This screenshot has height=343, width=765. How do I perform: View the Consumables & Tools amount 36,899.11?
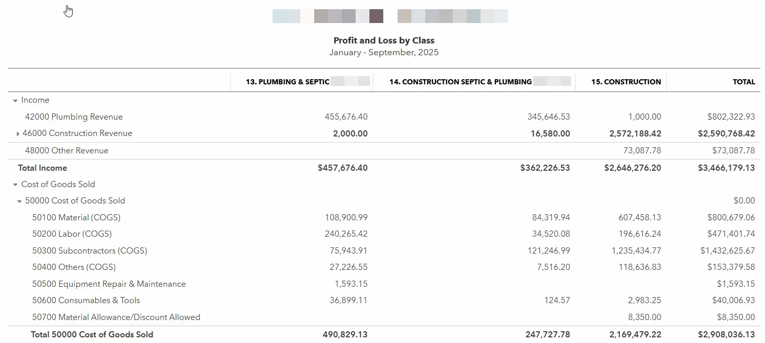coord(348,301)
